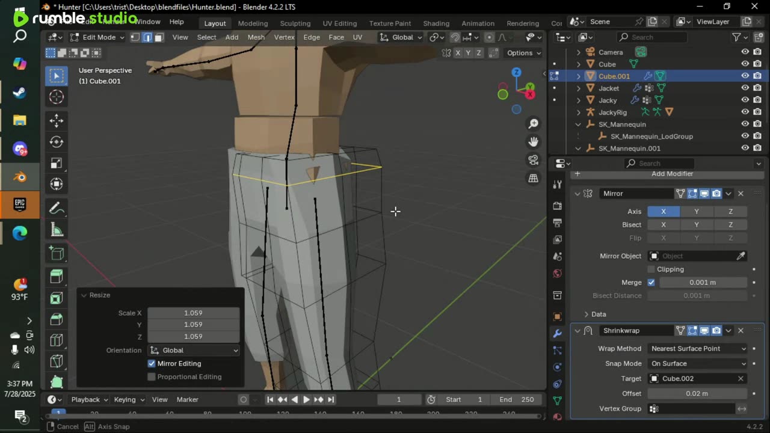Screen dimensions: 770x433
Task: Open the Edit Mode dropdown
Action: tap(97, 37)
